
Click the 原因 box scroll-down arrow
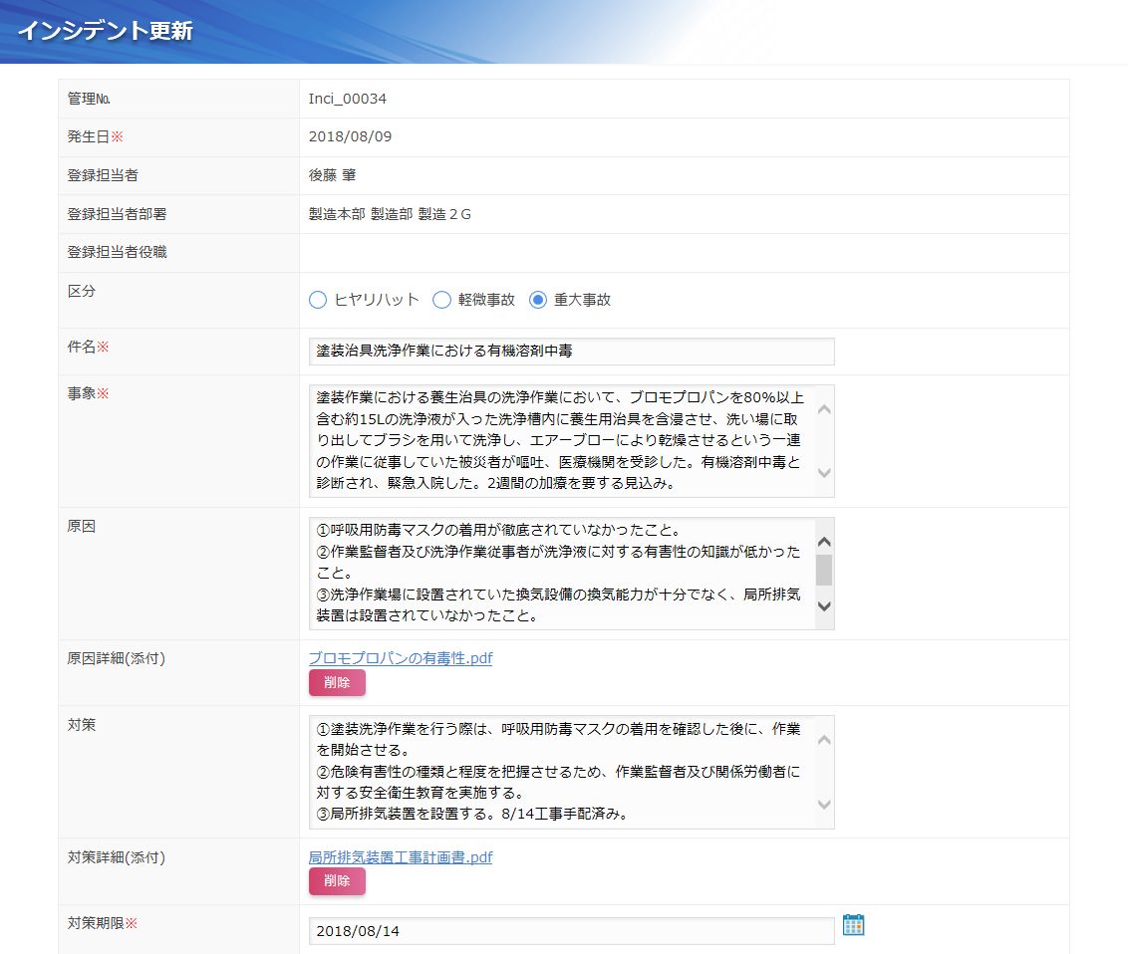pyautogui.click(x=824, y=605)
